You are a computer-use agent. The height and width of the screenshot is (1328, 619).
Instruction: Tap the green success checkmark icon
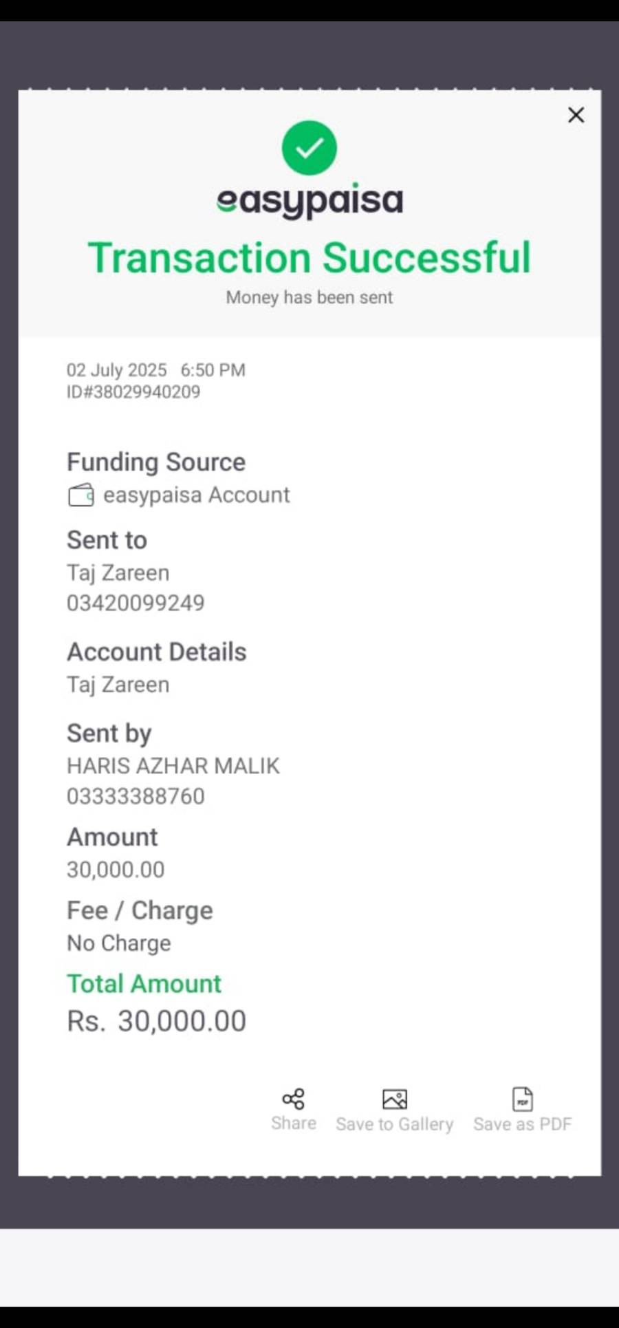coord(309,148)
